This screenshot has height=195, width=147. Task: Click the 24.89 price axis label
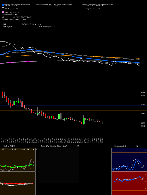coord(143,114)
